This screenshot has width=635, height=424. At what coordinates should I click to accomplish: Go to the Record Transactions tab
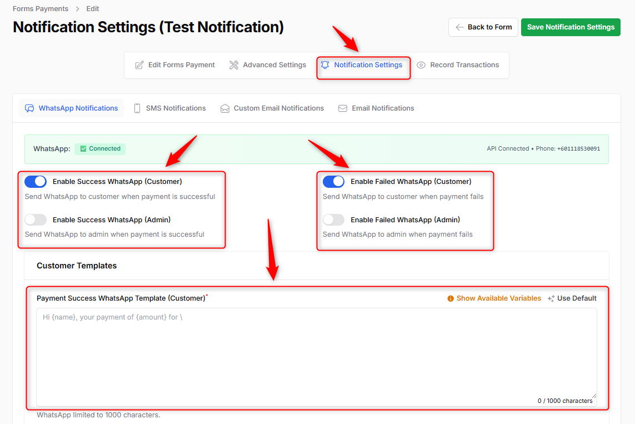[x=458, y=65]
